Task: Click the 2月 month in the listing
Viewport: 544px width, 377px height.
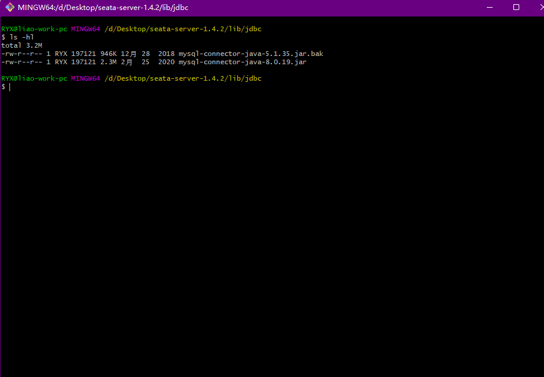Action: 127,62
